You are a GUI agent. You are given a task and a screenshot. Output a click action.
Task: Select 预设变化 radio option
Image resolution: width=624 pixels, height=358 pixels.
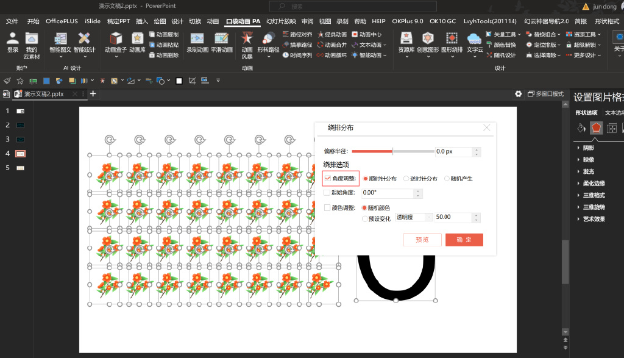click(x=364, y=218)
